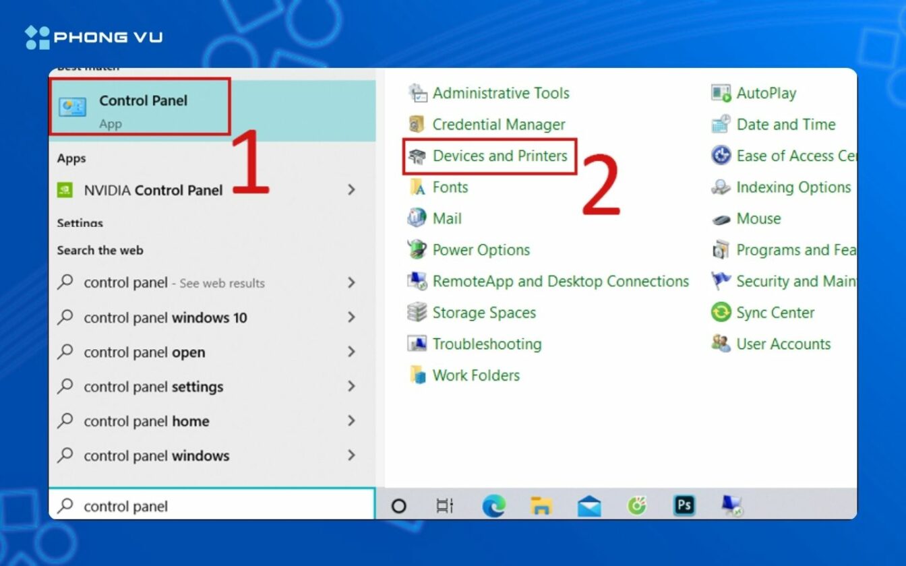Expand the 'control panel windows 10' suggestion arrow
The image size is (906, 566).
click(x=351, y=317)
